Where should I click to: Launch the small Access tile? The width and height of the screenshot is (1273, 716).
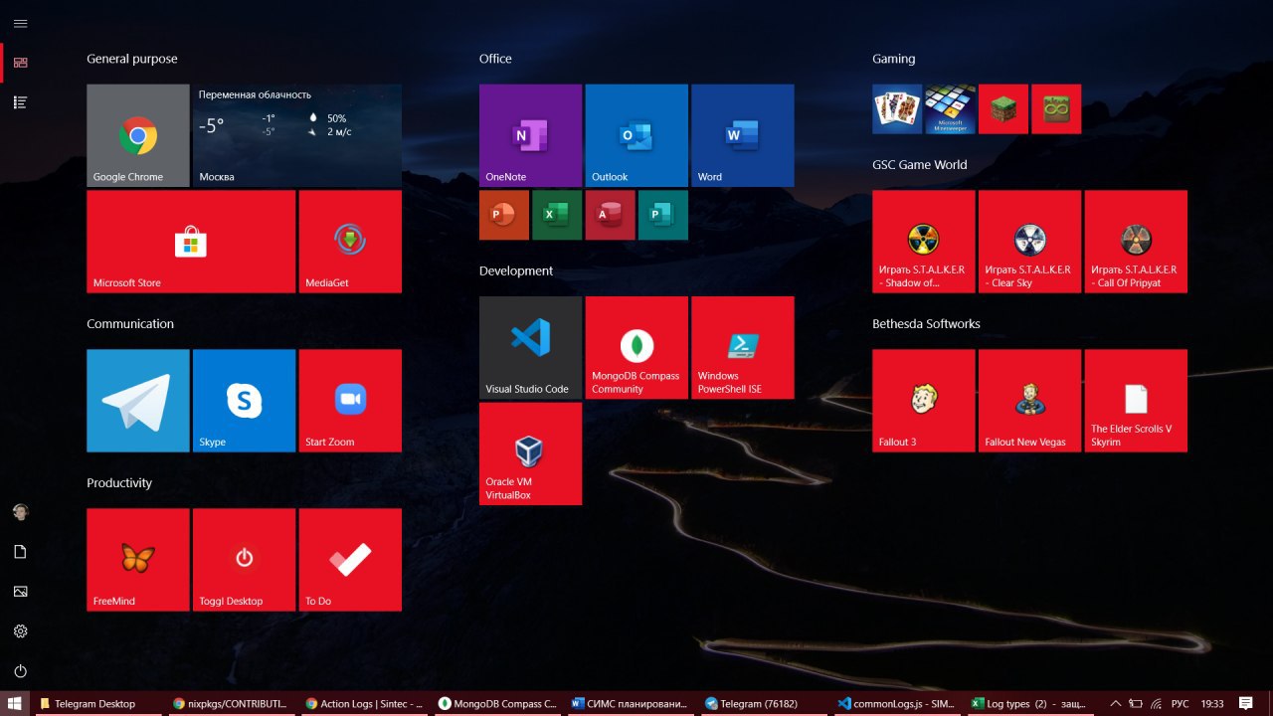click(x=610, y=215)
